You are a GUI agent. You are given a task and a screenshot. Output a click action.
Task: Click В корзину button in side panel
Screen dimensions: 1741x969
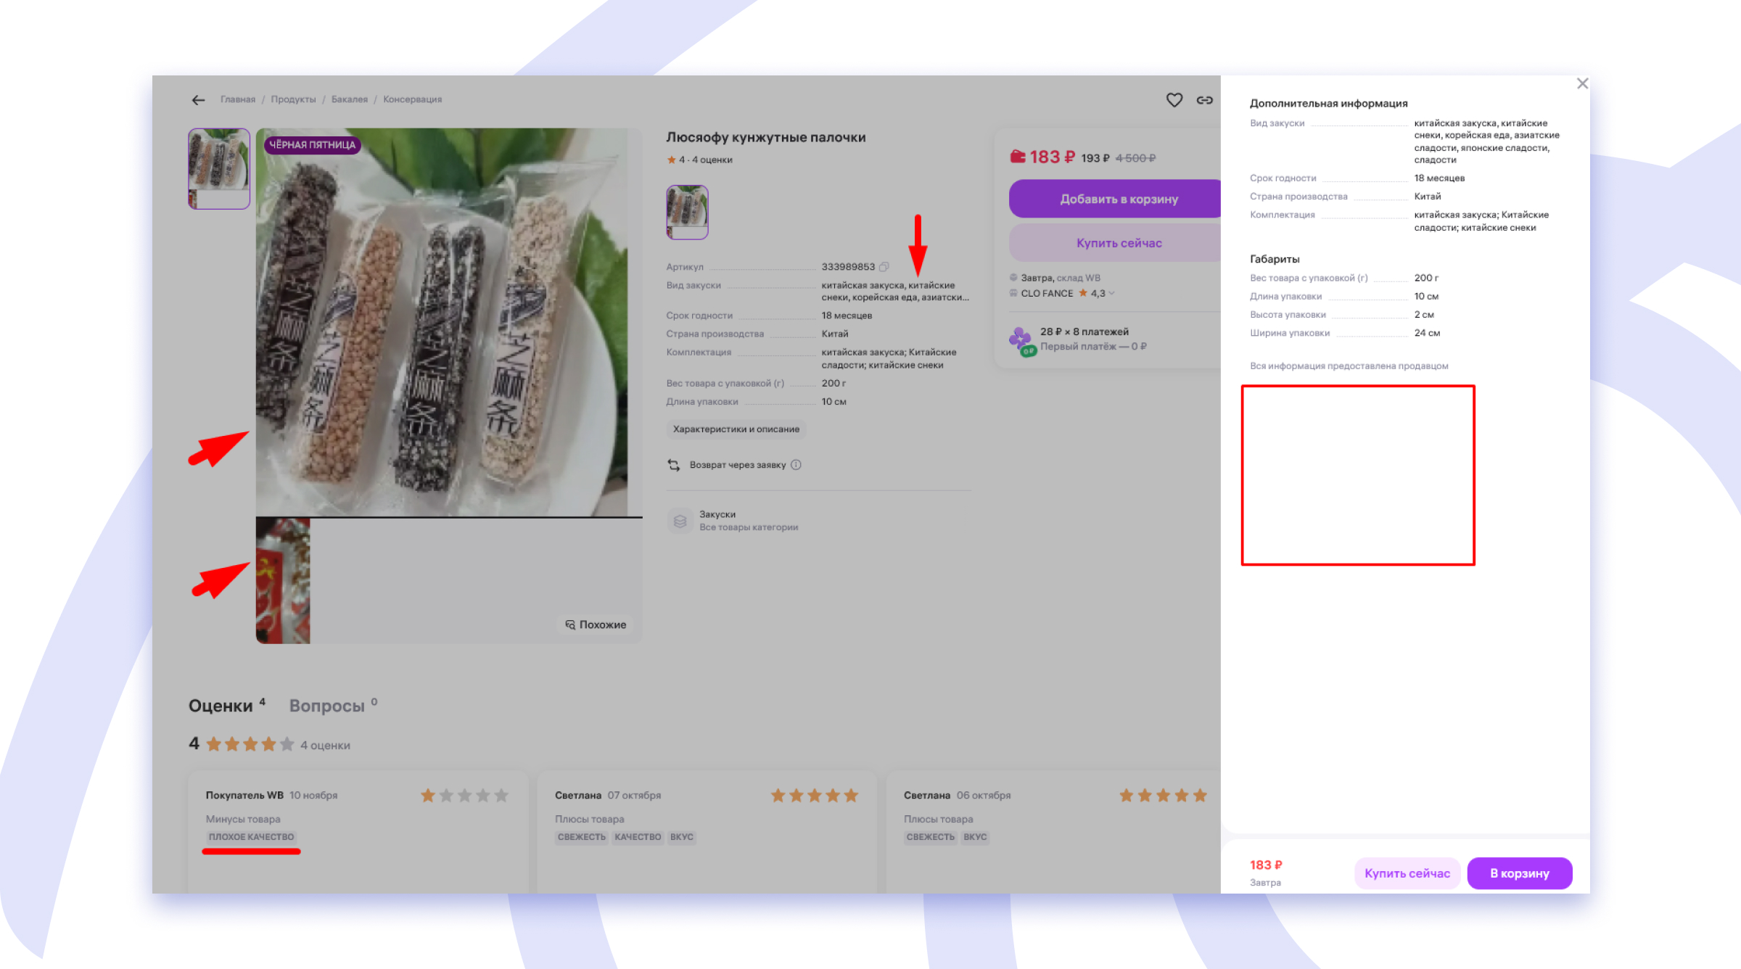pyautogui.click(x=1519, y=873)
